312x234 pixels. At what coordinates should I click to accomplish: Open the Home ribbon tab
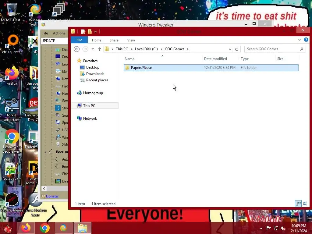[97, 40]
